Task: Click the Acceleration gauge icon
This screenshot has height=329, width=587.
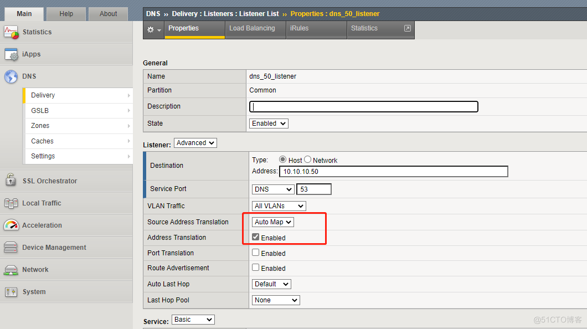Action: (x=11, y=225)
